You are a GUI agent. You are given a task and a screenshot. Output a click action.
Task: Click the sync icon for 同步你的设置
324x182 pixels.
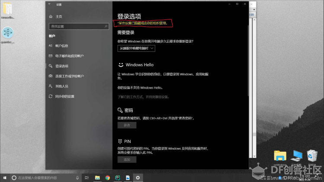pos(51,96)
